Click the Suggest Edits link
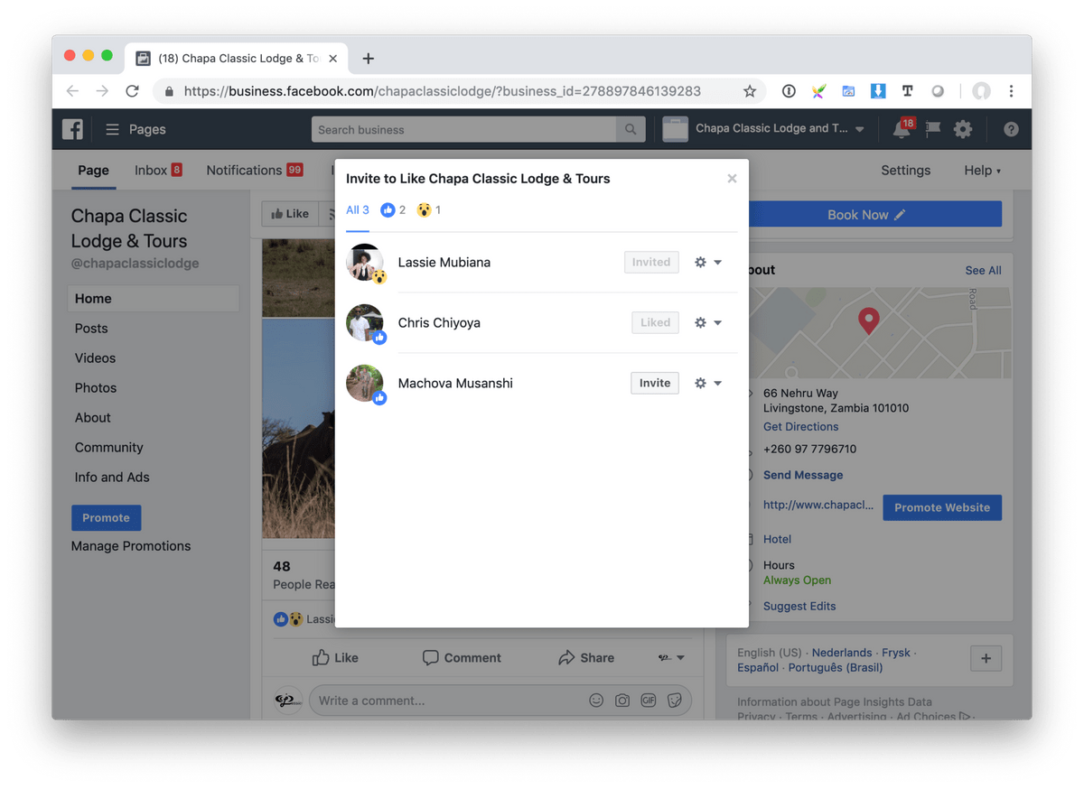Screen dimensions: 1084x789 [799, 606]
